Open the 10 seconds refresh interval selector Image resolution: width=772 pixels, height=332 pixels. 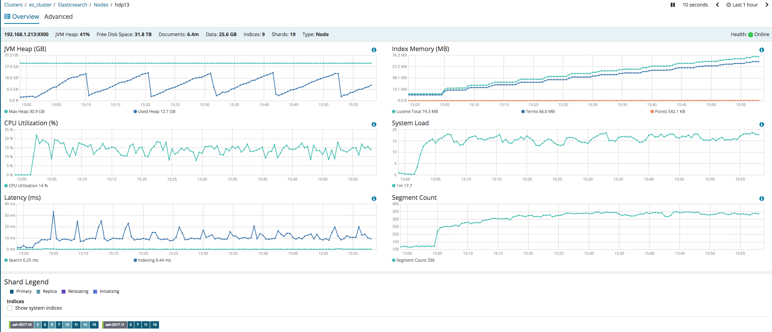click(695, 5)
